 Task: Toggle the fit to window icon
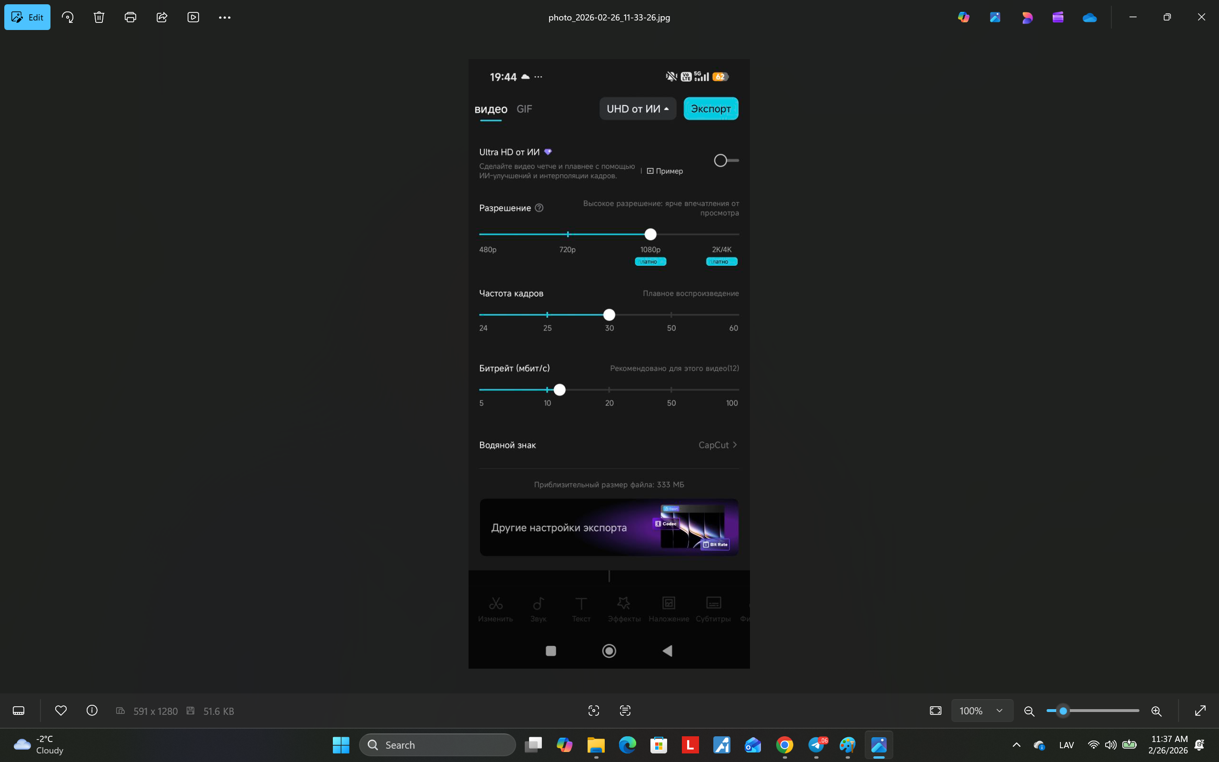tap(935, 711)
